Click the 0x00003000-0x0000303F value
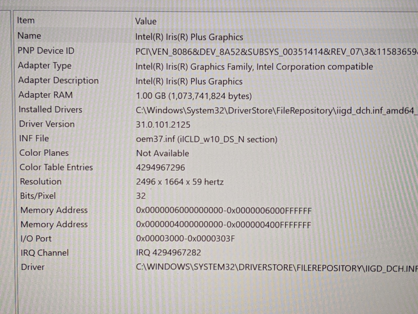The height and width of the screenshot is (314, 418). (x=185, y=239)
